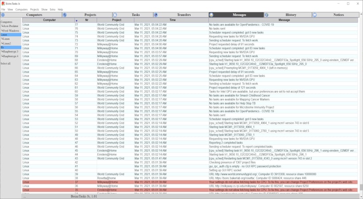Click the Select all link in sidebar
Viewport: 363px width, 199px height.
6,63
